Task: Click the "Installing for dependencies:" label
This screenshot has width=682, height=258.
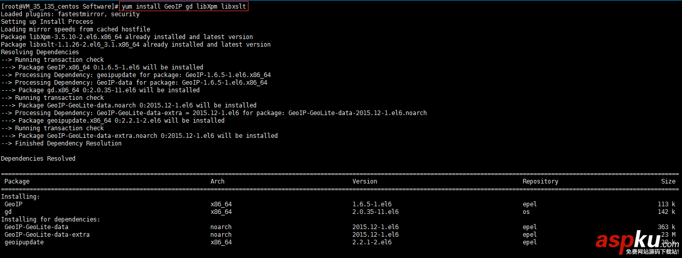Action: click(x=51, y=219)
